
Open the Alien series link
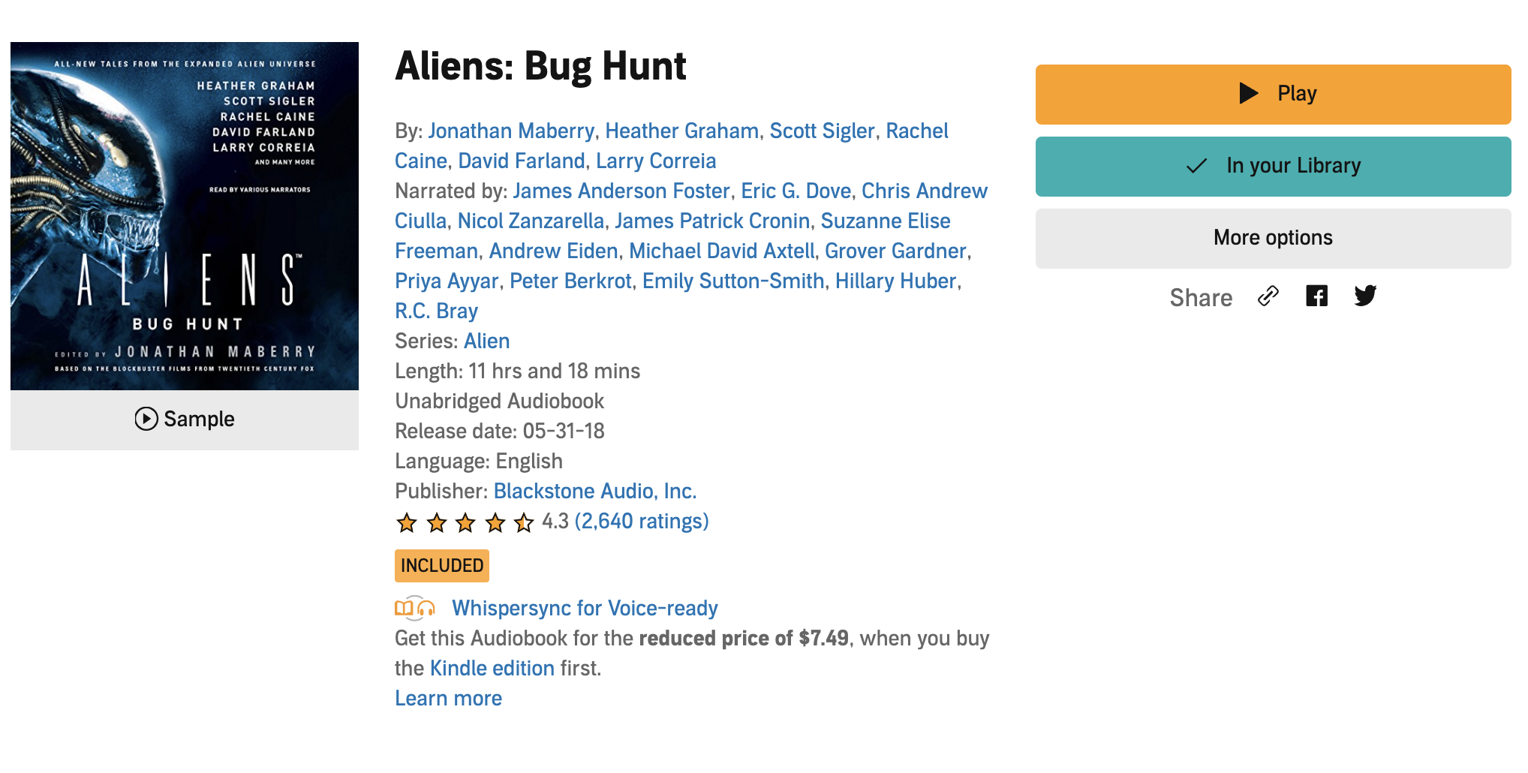tap(486, 341)
